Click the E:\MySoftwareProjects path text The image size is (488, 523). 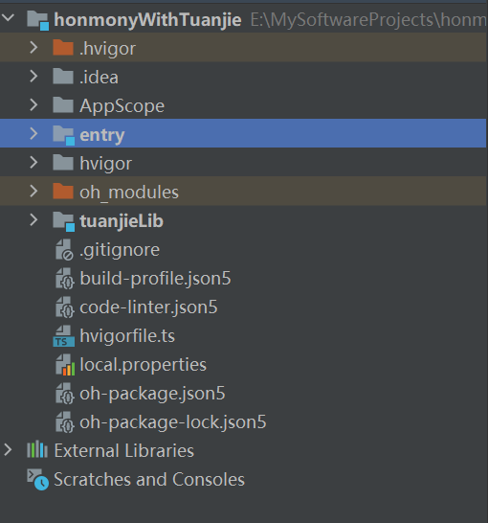368,20
